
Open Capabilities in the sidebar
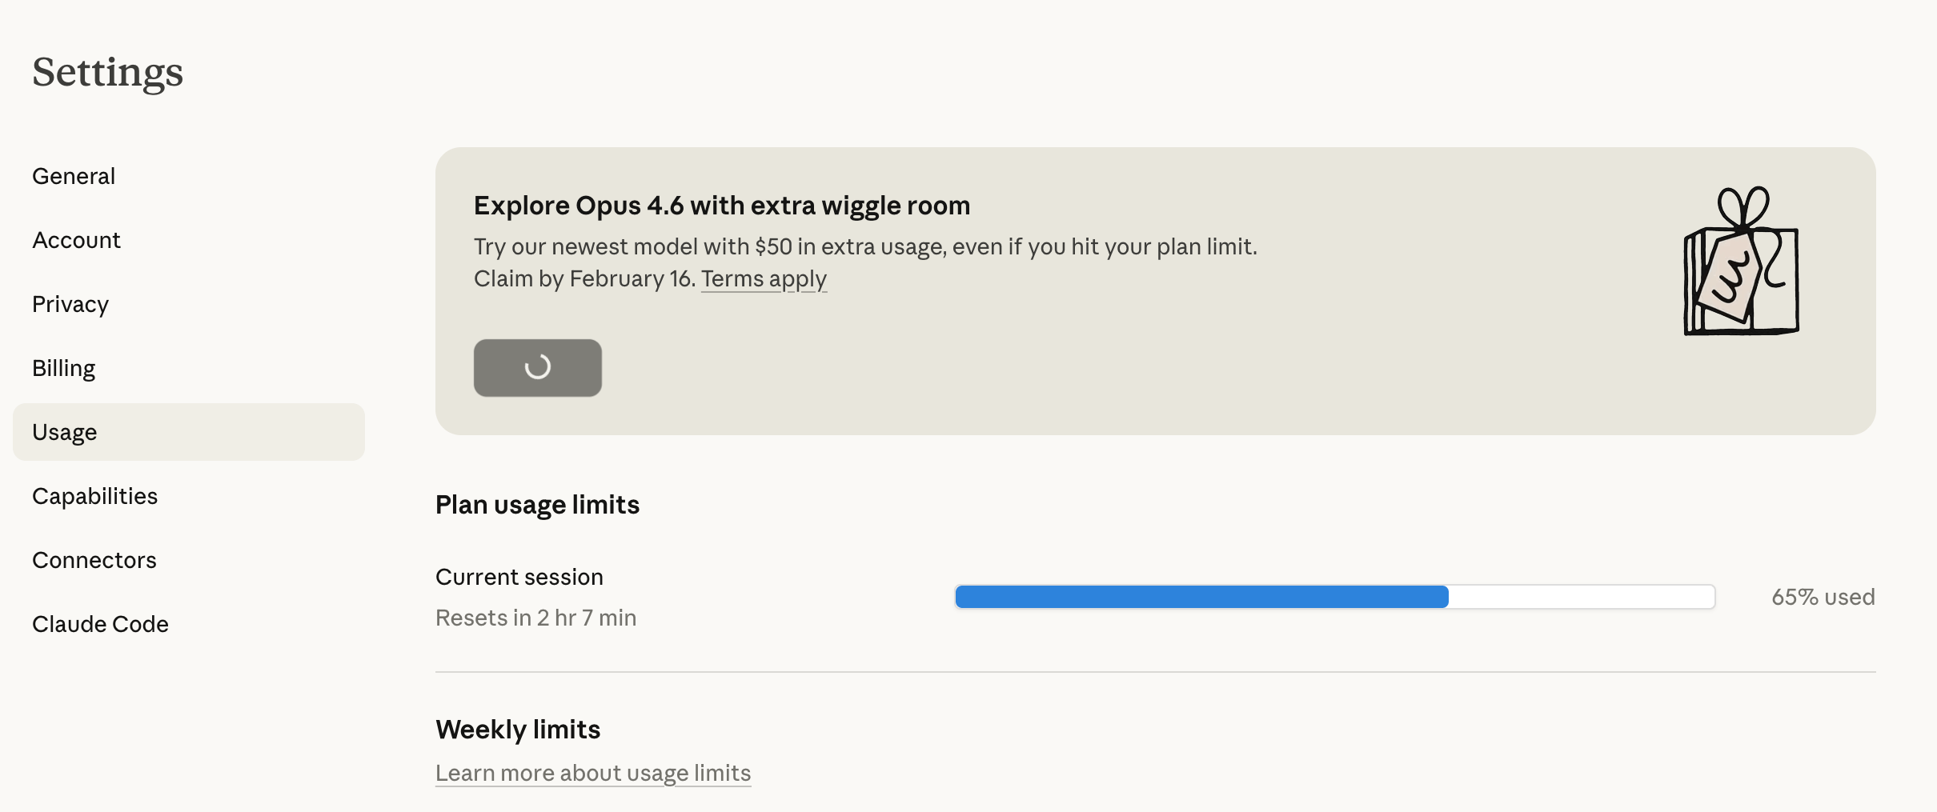94,496
